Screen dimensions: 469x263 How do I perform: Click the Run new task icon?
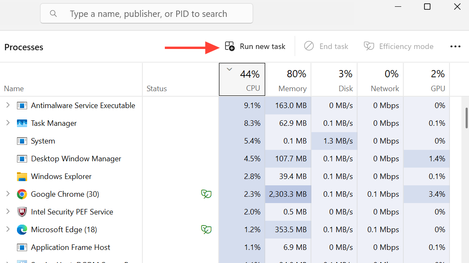click(x=230, y=46)
